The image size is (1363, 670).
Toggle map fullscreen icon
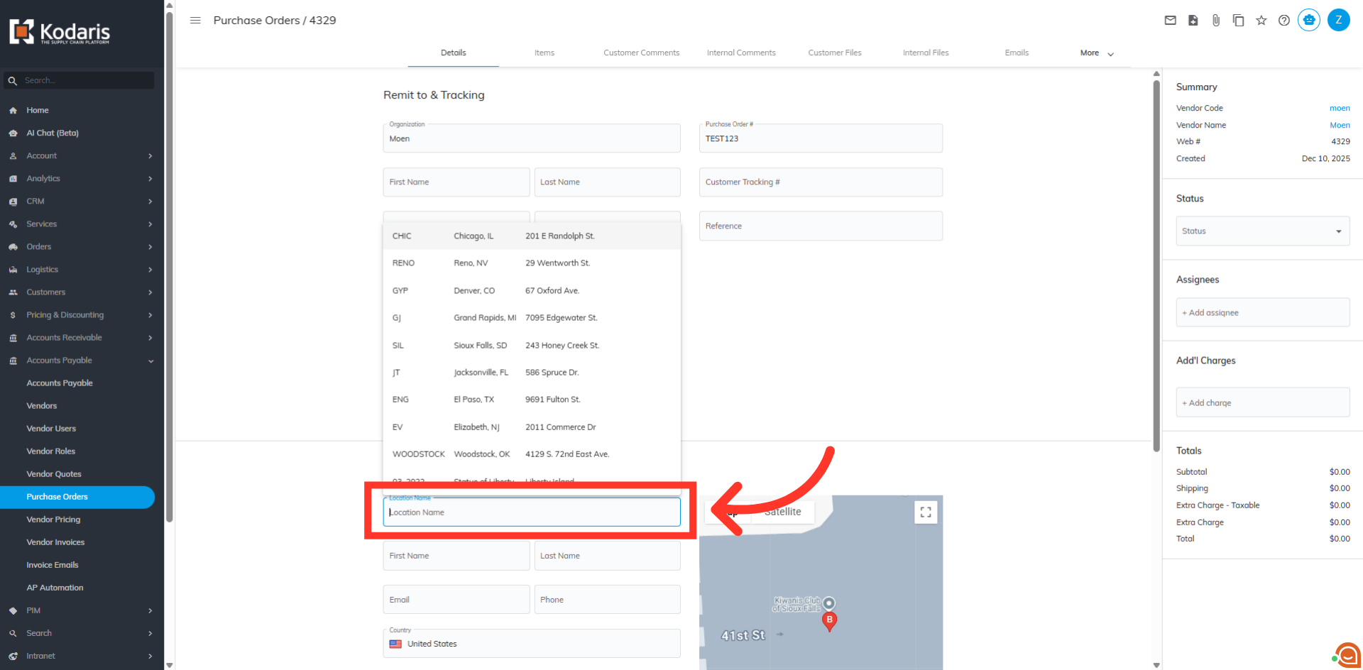pos(926,512)
